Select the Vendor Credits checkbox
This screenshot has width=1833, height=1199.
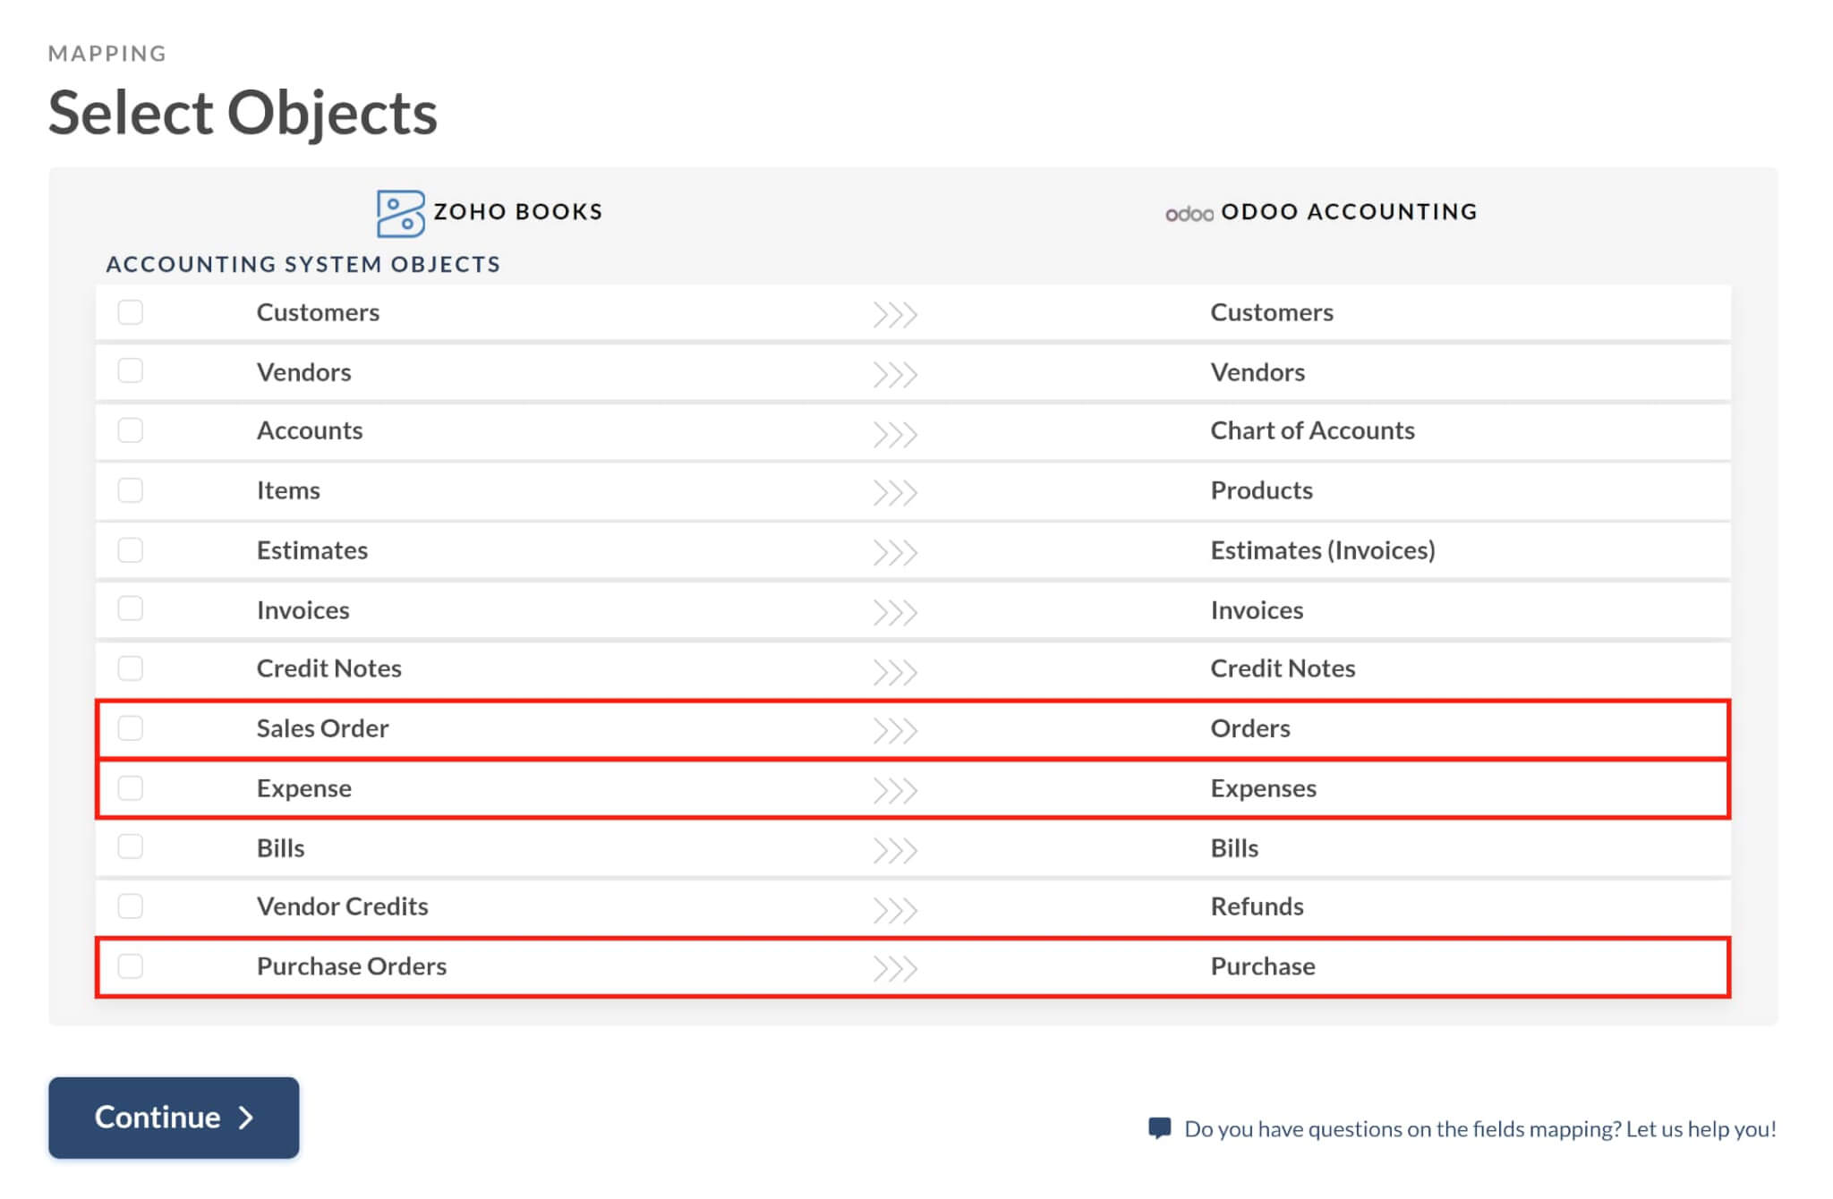coord(131,906)
